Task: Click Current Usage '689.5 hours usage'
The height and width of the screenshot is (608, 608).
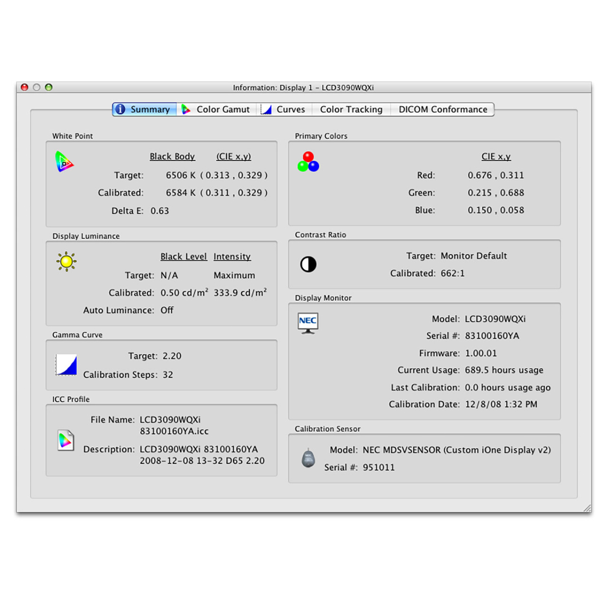Action: click(504, 370)
